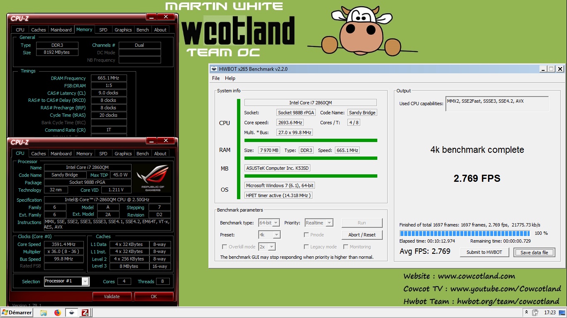Screen dimensions: 567x318
Task: Click the ASUSTeK Computer Inc. K53SD field
Action: click(278, 168)
